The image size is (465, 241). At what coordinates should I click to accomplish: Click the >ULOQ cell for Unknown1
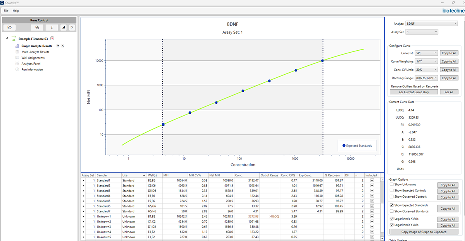[270, 216]
